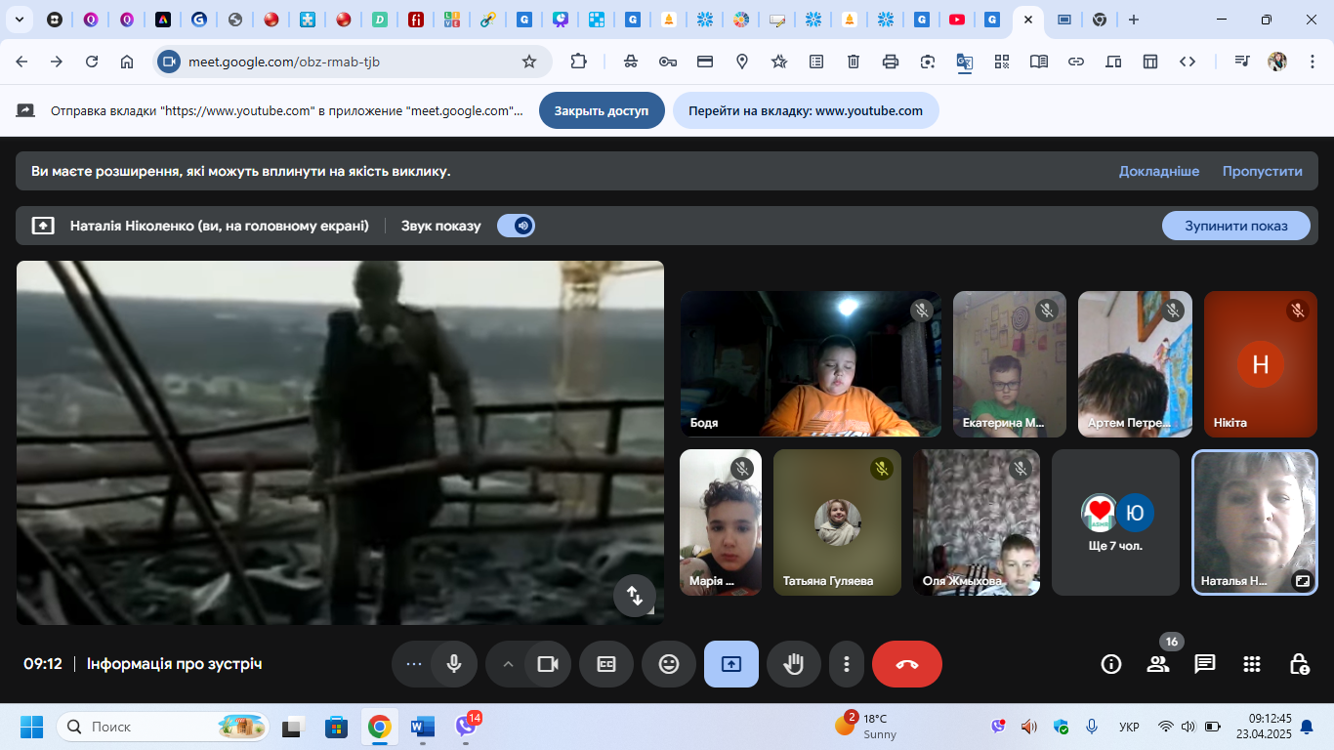Click the swap layout arrows on presentation
1334x750 pixels.
pos(635,596)
